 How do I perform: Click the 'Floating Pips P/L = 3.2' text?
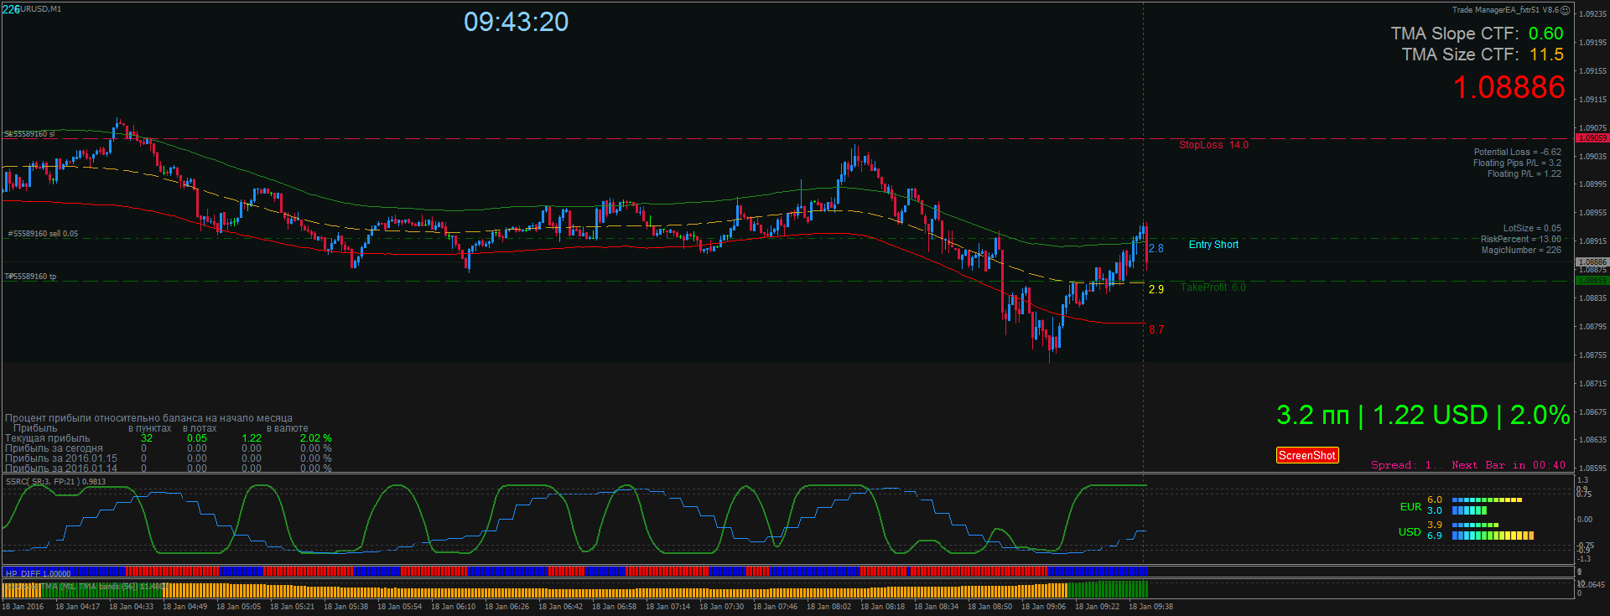[1517, 163]
